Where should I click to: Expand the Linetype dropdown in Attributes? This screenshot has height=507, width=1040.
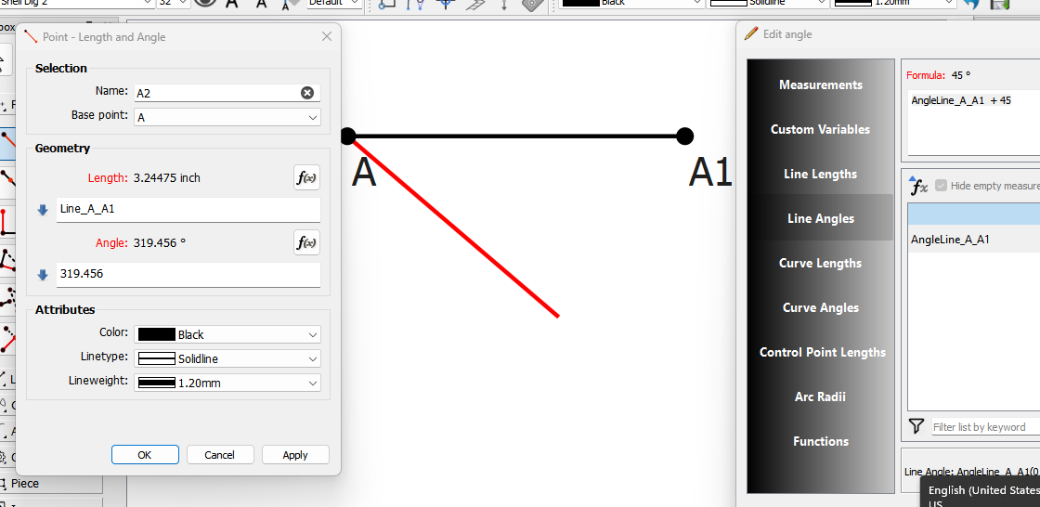pos(227,358)
